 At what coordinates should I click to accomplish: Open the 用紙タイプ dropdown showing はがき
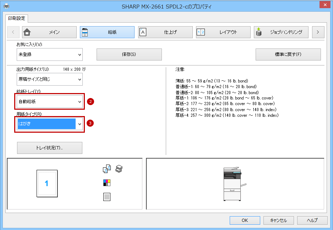pos(50,124)
